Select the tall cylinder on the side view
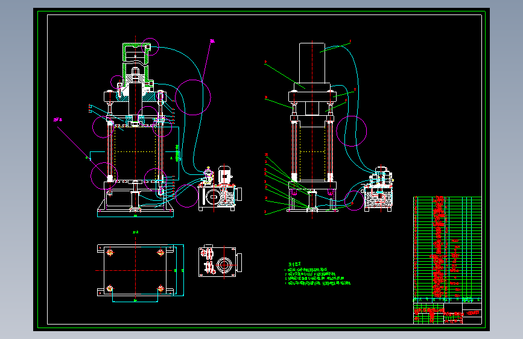523x339 pixels. pyautogui.click(x=312, y=63)
